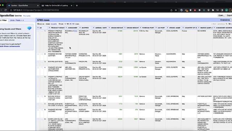The image size is (232, 131).
Task: Open the All column dropdown menu
Action: (38, 28)
